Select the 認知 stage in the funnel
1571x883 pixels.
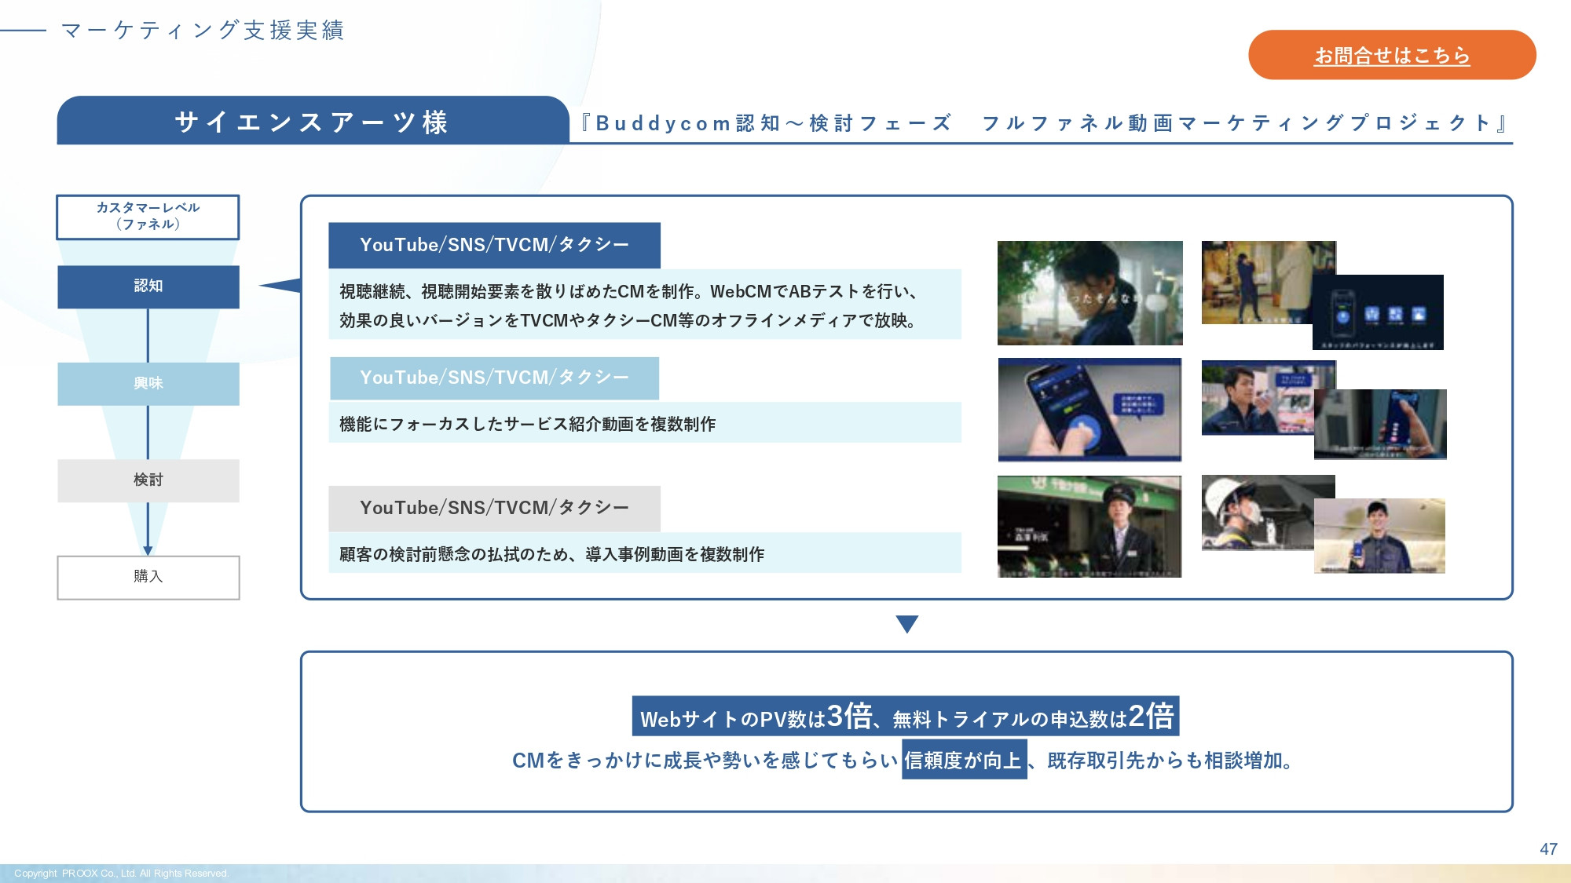pyautogui.click(x=148, y=287)
